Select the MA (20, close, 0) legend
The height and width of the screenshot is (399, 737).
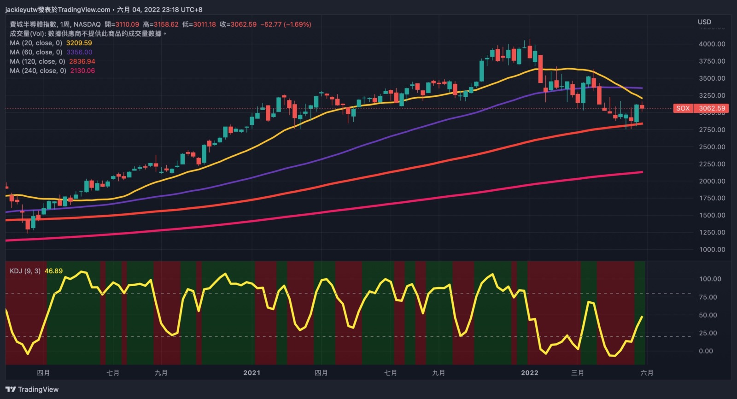36,43
